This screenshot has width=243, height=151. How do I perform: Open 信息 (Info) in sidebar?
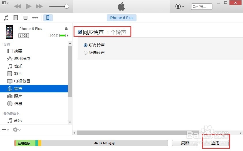(x=34, y=104)
